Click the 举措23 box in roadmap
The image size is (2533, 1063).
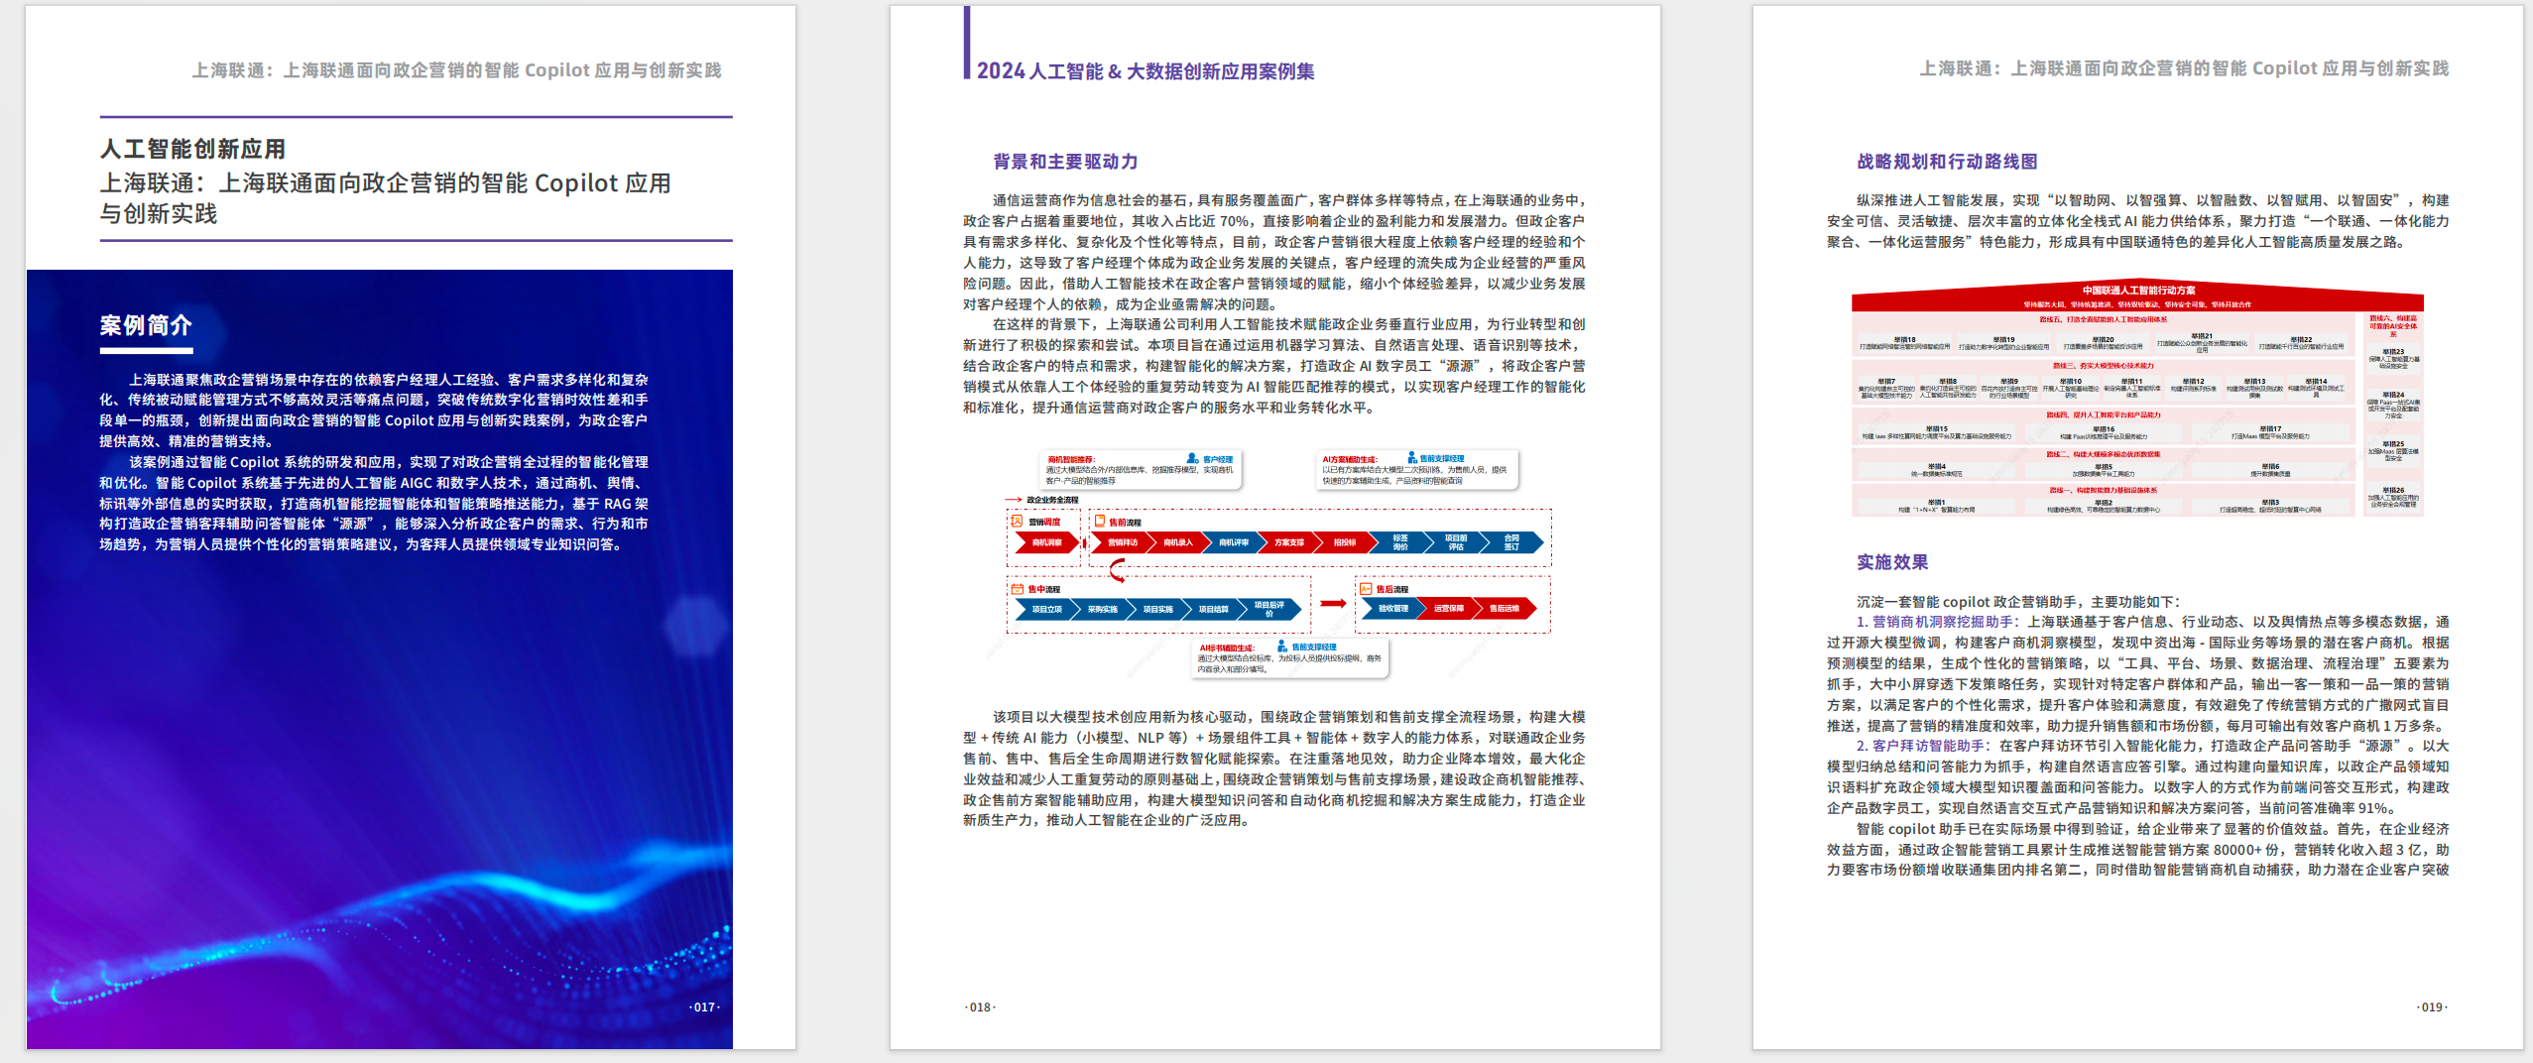point(2393,358)
